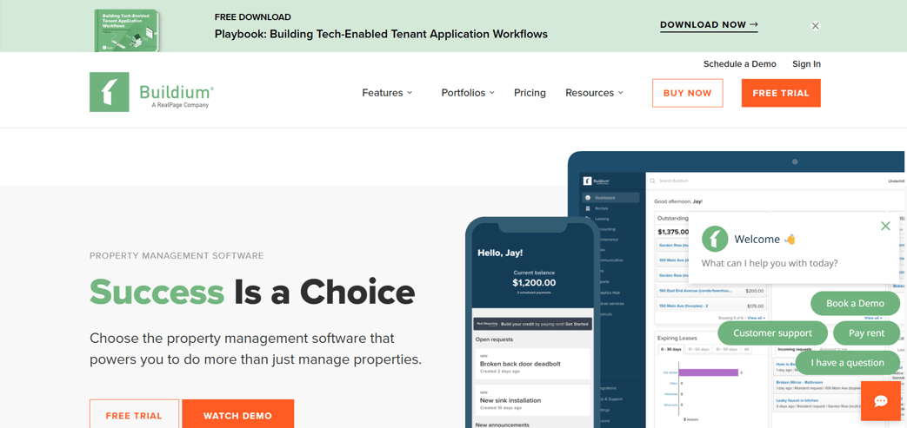Select Book a Demo chat option

pyautogui.click(x=855, y=303)
